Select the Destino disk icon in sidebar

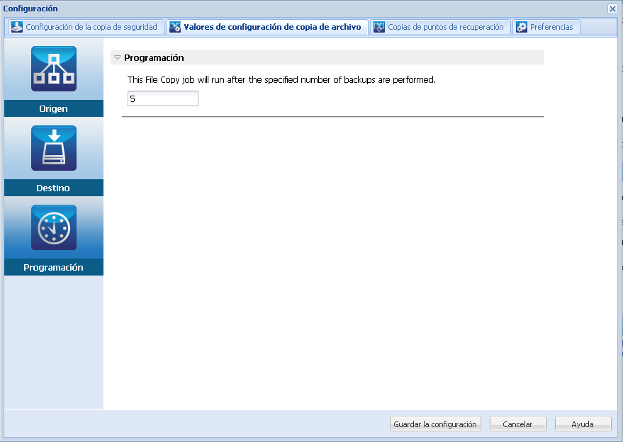click(x=53, y=148)
